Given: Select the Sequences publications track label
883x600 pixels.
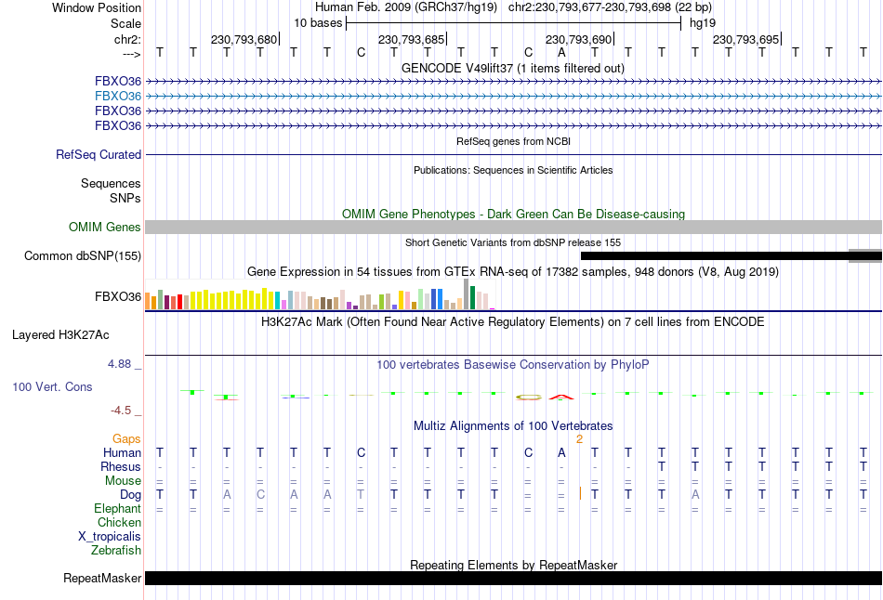Looking at the screenshot, I should click(111, 184).
